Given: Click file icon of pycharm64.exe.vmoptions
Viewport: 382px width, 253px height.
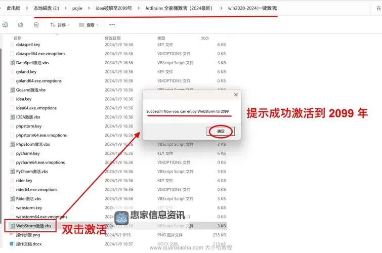Looking at the screenshot, I should [x=12, y=162].
